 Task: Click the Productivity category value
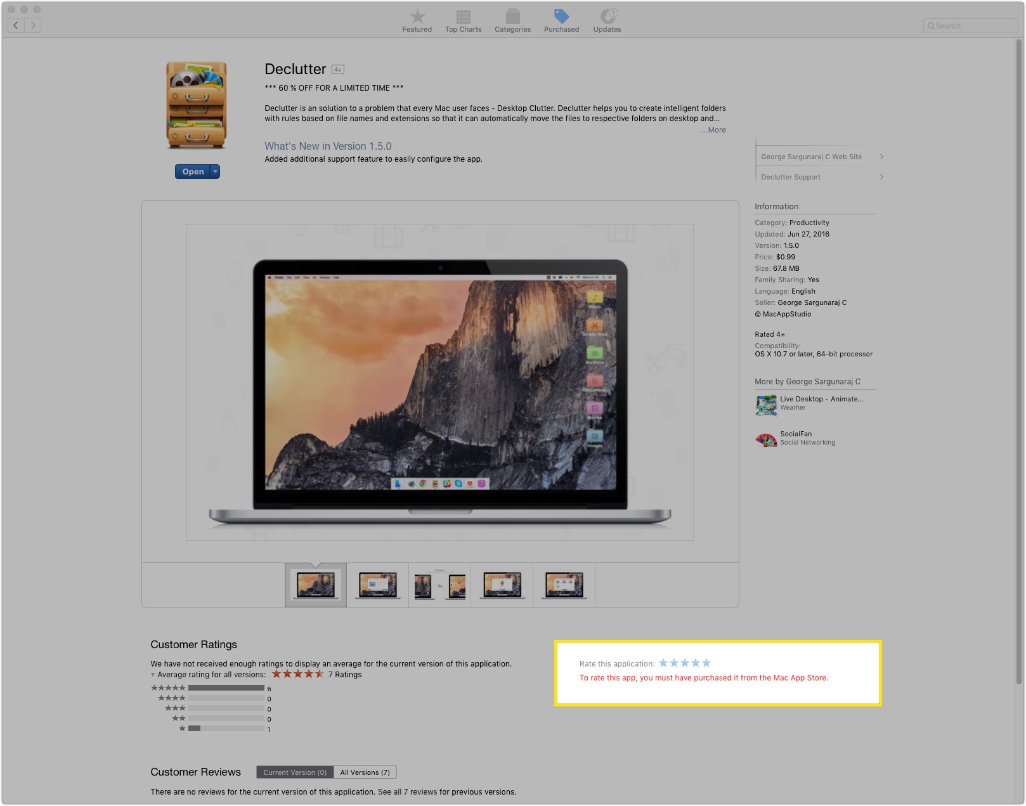point(809,223)
